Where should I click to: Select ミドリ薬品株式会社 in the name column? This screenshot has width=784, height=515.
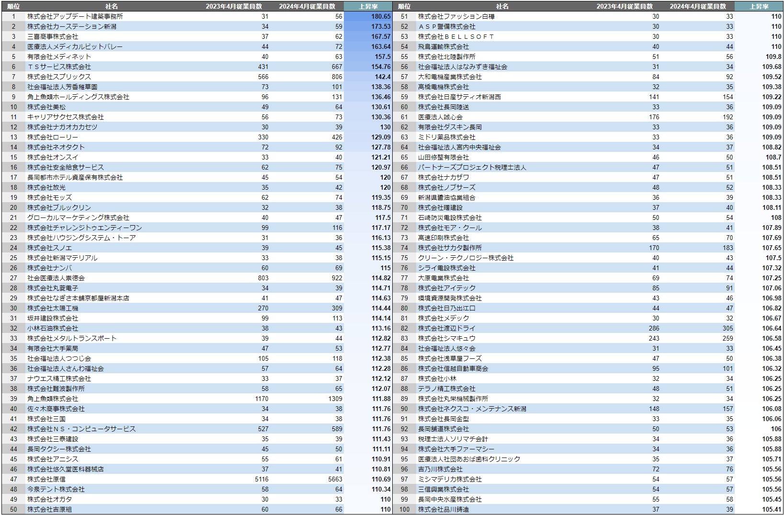coord(446,137)
